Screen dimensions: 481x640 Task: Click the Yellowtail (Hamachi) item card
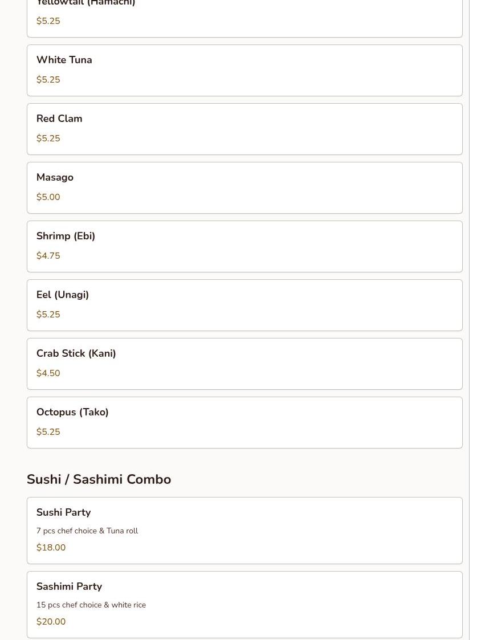(244, 17)
